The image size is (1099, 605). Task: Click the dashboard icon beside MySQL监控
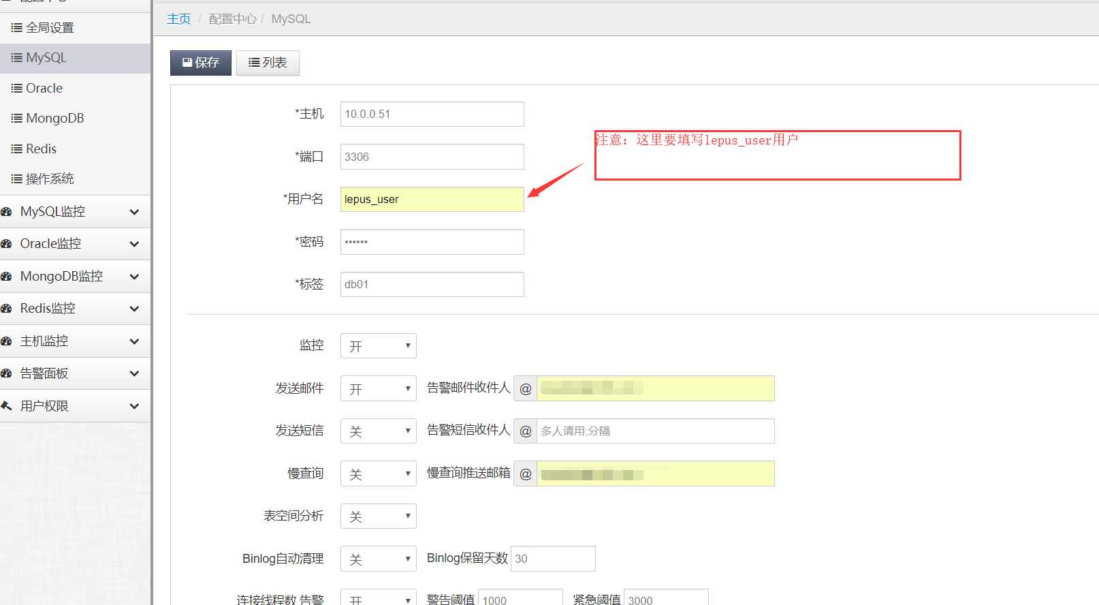[6, 212]
